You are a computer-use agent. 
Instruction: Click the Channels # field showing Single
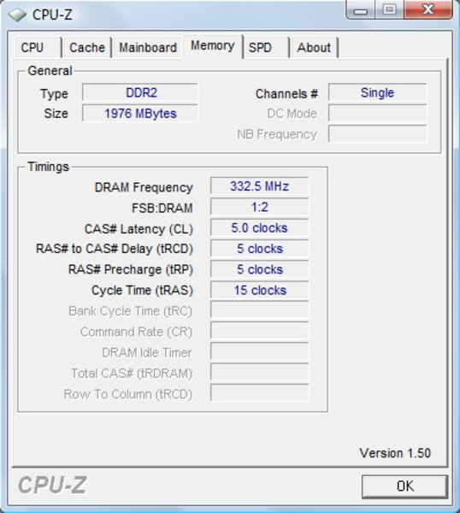tap(378, 93)
